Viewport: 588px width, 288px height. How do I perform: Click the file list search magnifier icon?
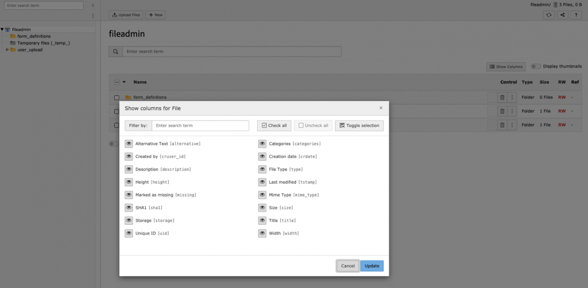click(115, 51)
